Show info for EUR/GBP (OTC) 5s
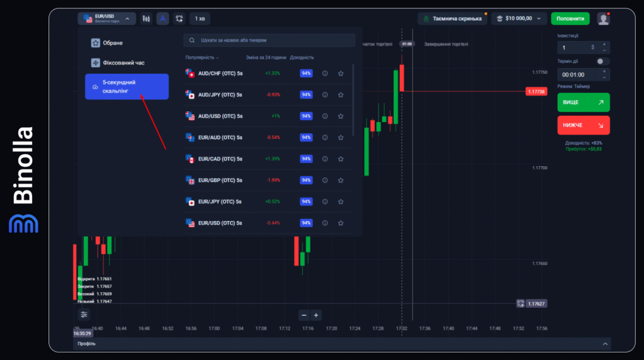644x360 pixels. pos(325,181)
